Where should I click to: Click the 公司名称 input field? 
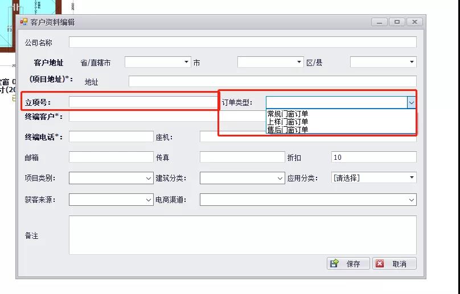[x=243, y=42]
